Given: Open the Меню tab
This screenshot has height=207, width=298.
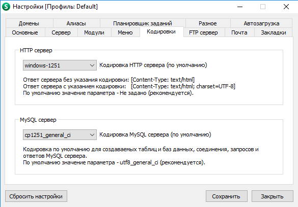Looking at the screenshot, I should 125,32.
